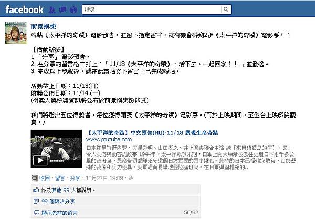Open the 99 個轉貼分享 shares link

pyautogui.click(x=58, y=201)
